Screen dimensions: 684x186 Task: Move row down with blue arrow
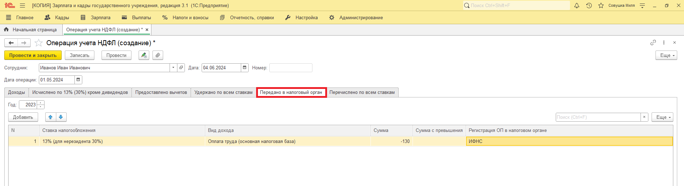[x=61, y=117]
